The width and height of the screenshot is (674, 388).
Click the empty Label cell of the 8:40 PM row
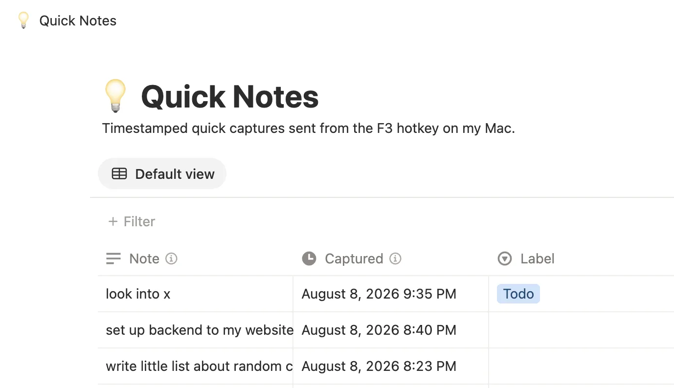tap(582, 330)
